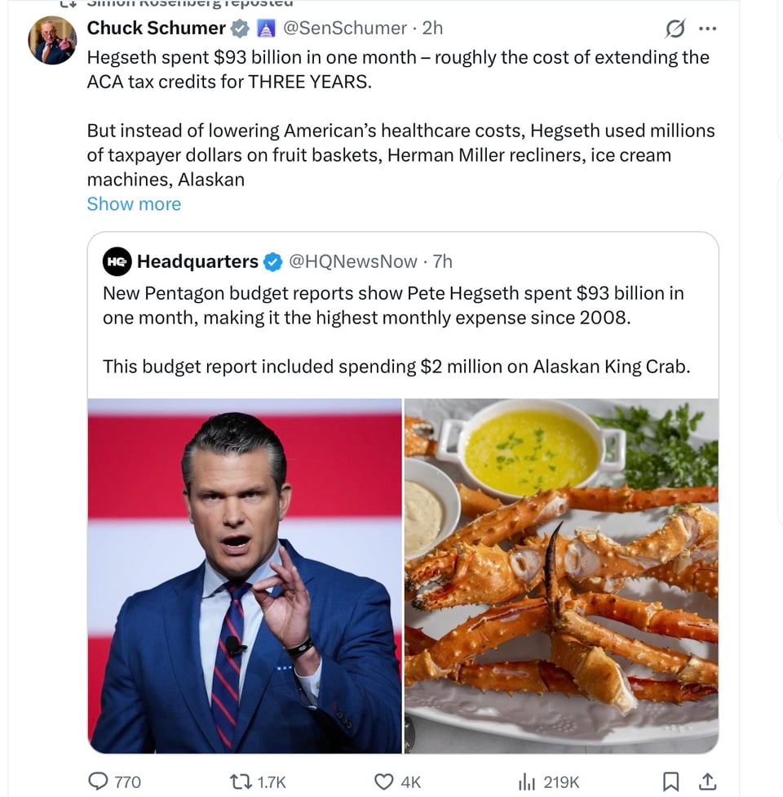Select the Pete Hegseth photo
This screenshot has width=783, height=797.
[x=245, y=575]
